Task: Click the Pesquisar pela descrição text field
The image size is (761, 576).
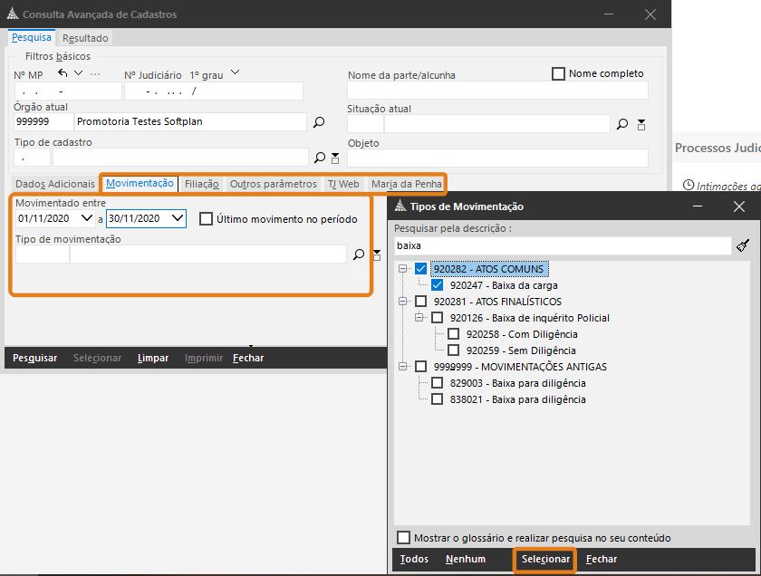Action: 562,245
